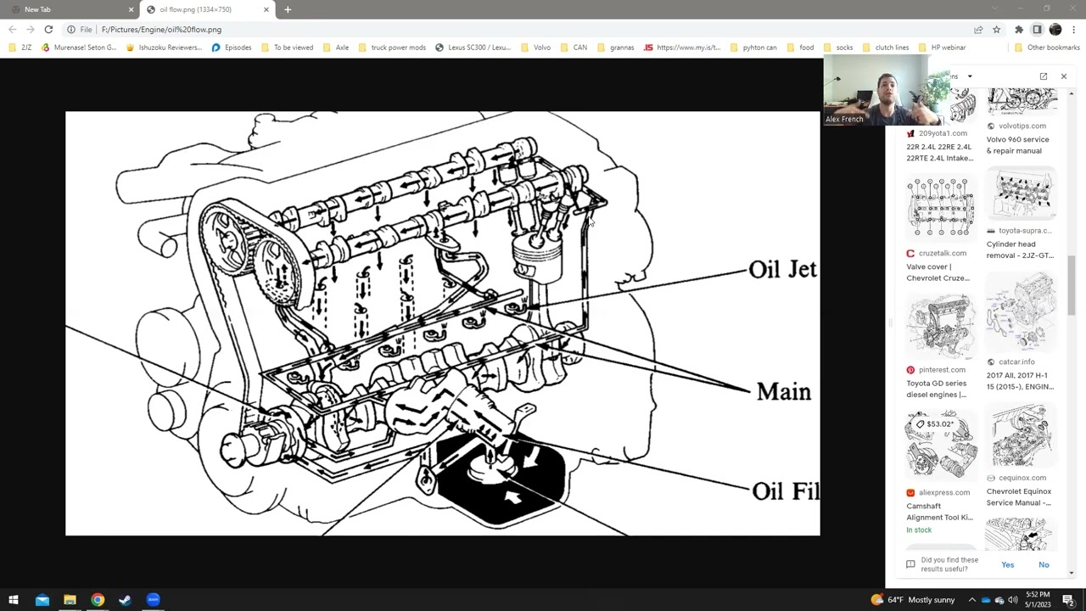Open the CAN bookmark folder

[574, 48]
